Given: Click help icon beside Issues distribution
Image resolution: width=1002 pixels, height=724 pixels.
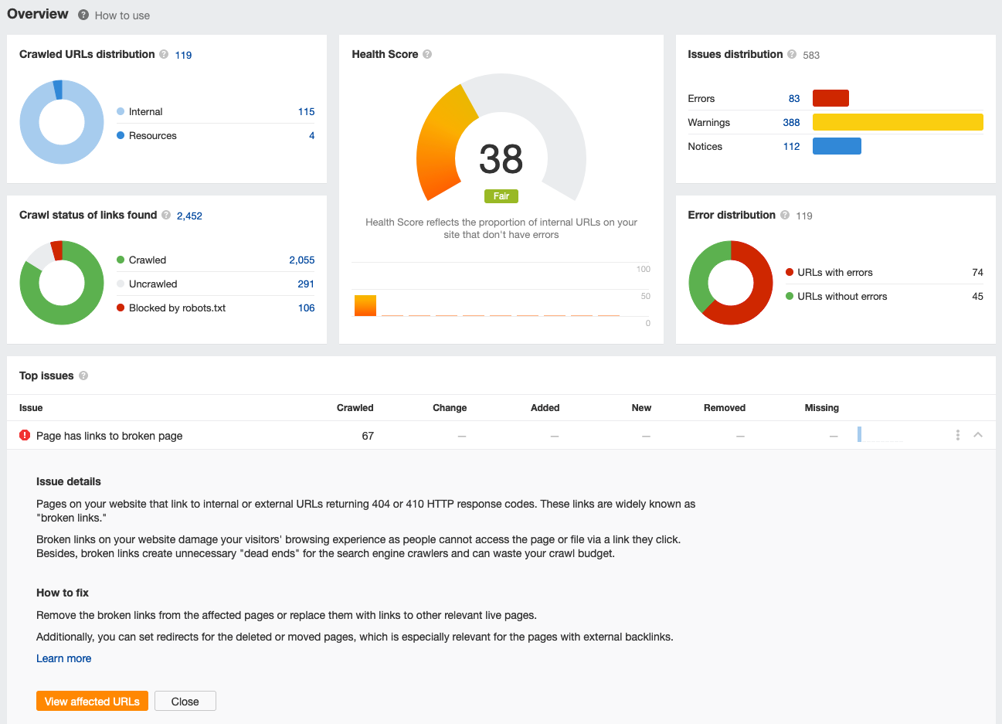Looking at the screenshot, I should coord(792,54).
